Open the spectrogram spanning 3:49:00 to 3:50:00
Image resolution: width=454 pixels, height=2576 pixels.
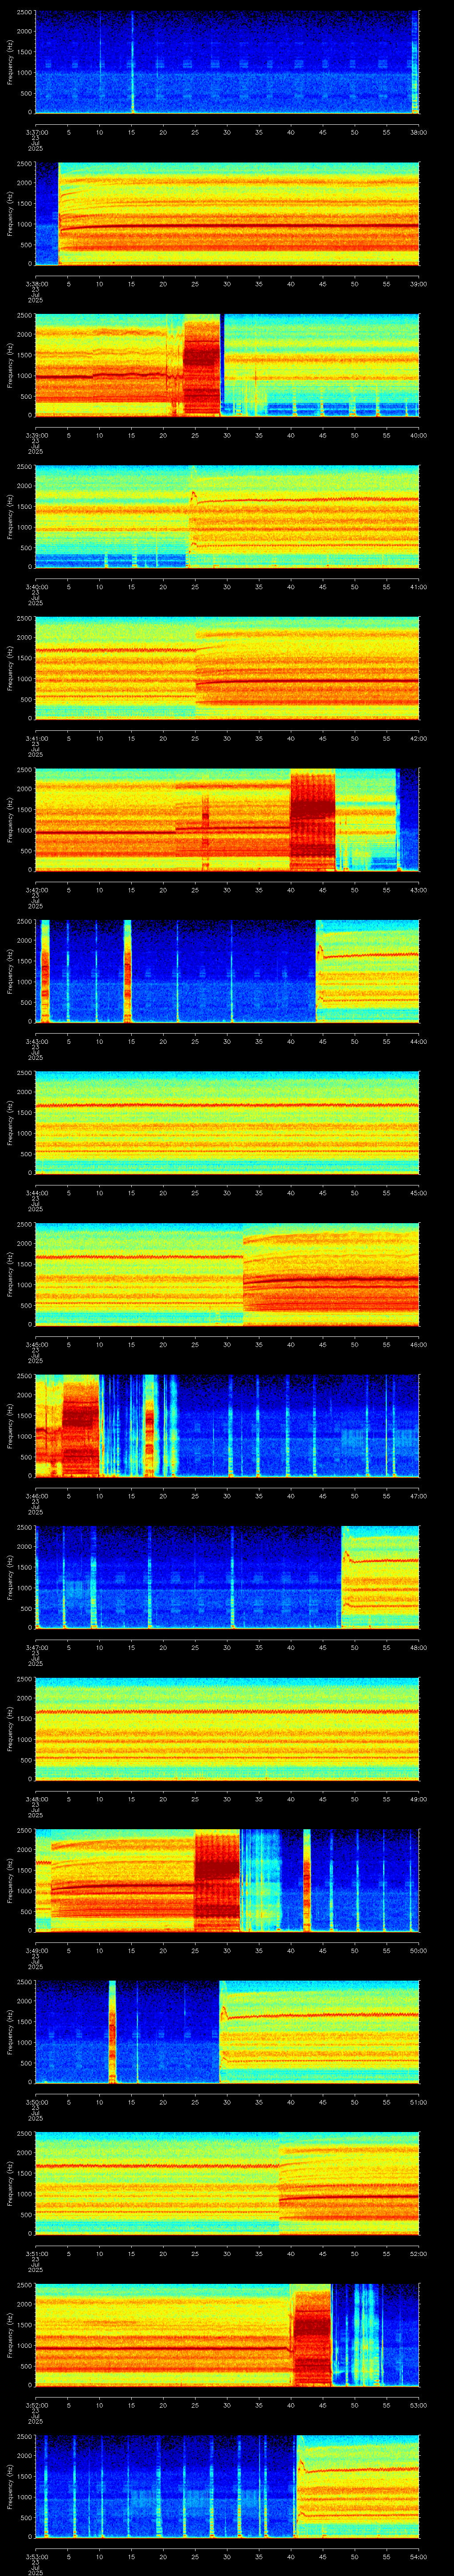(227, 1880)
